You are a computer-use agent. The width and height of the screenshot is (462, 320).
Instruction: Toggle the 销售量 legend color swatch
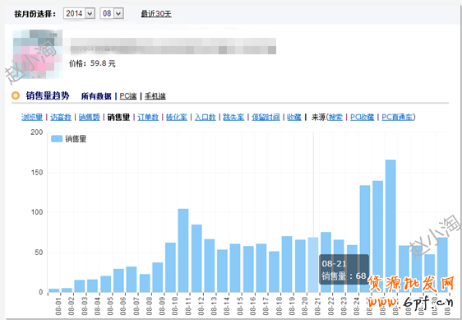click(x=57, y=139)
